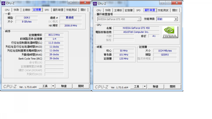Open 關於 tab in left window
This screenshot has width=212, height=119.
tap(83, 10)
